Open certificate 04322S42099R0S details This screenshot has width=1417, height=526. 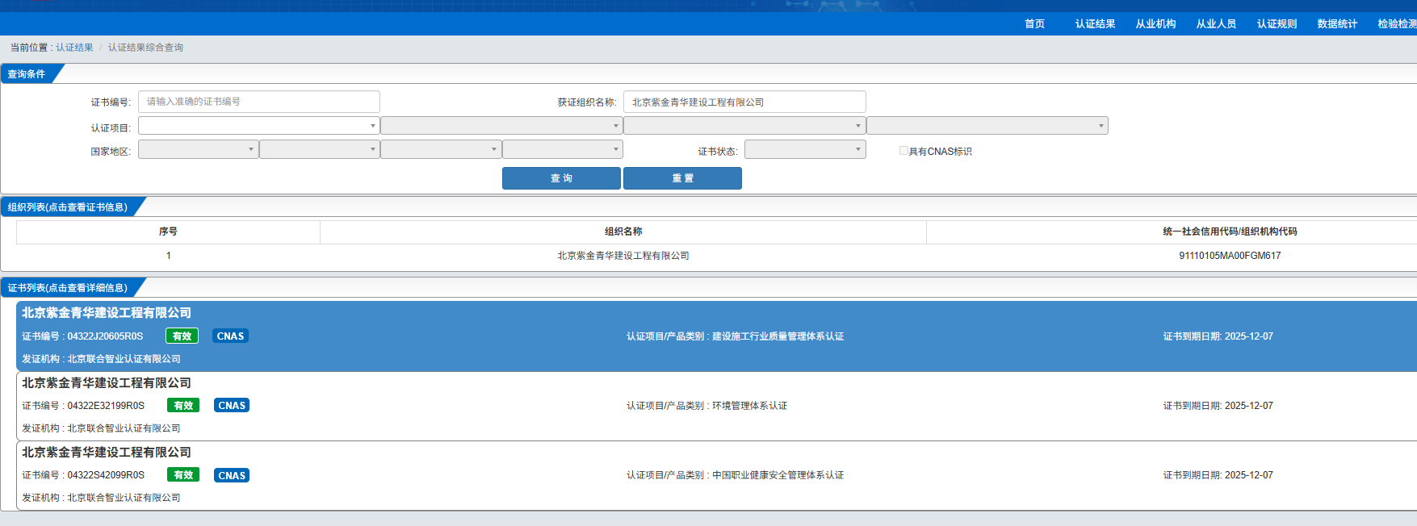pos(716,475)
